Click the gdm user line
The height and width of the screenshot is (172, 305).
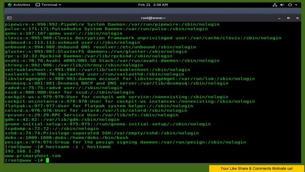62,119
